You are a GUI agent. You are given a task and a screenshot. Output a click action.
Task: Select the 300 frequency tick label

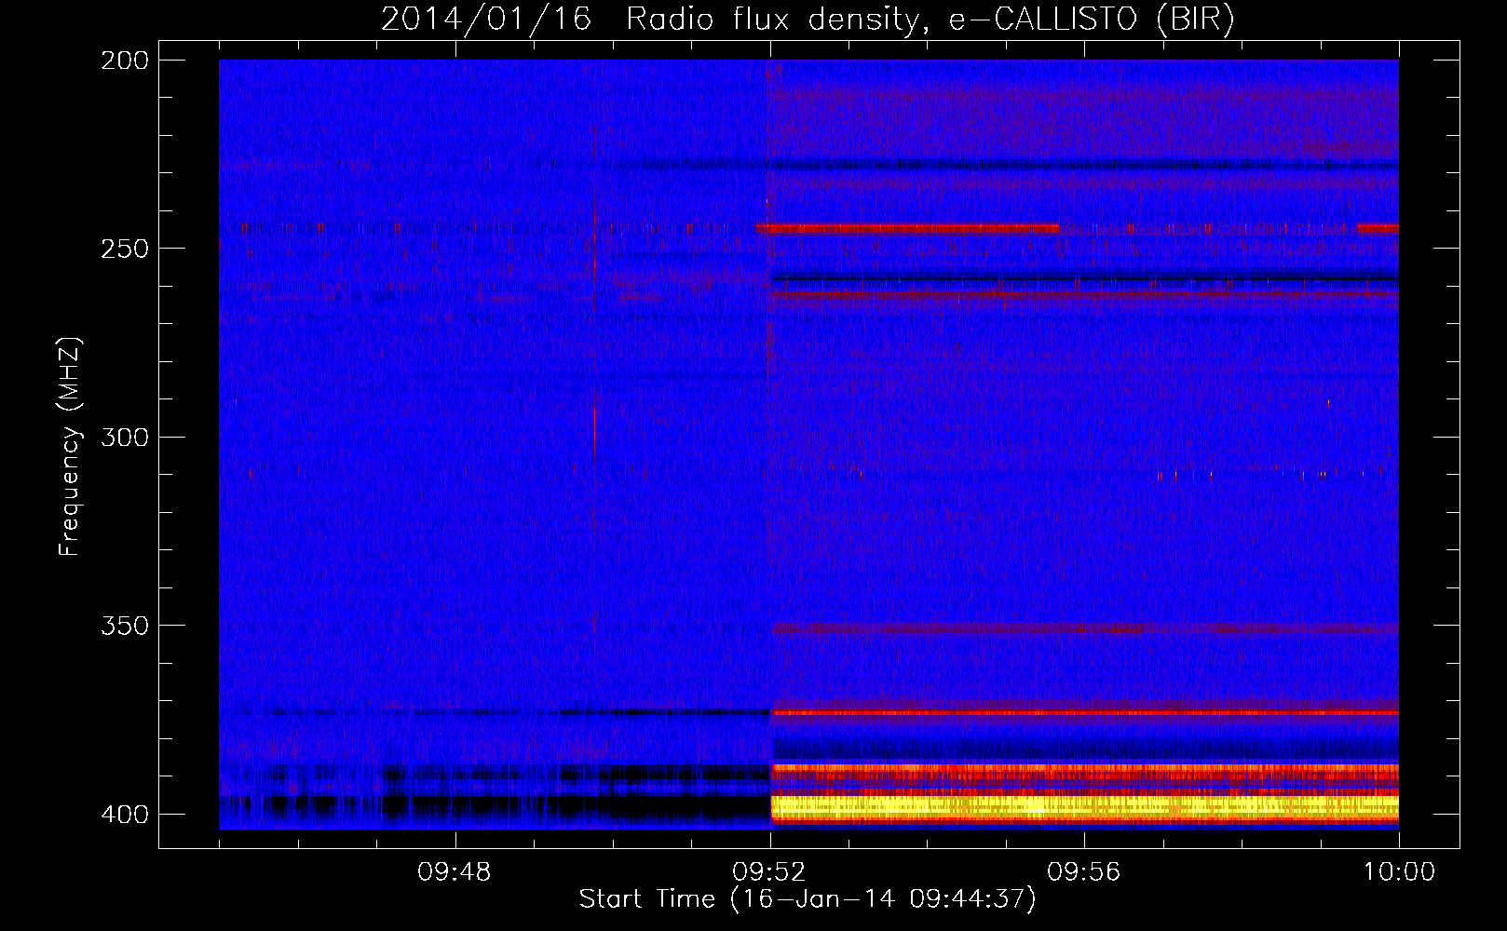click(125, 437)
